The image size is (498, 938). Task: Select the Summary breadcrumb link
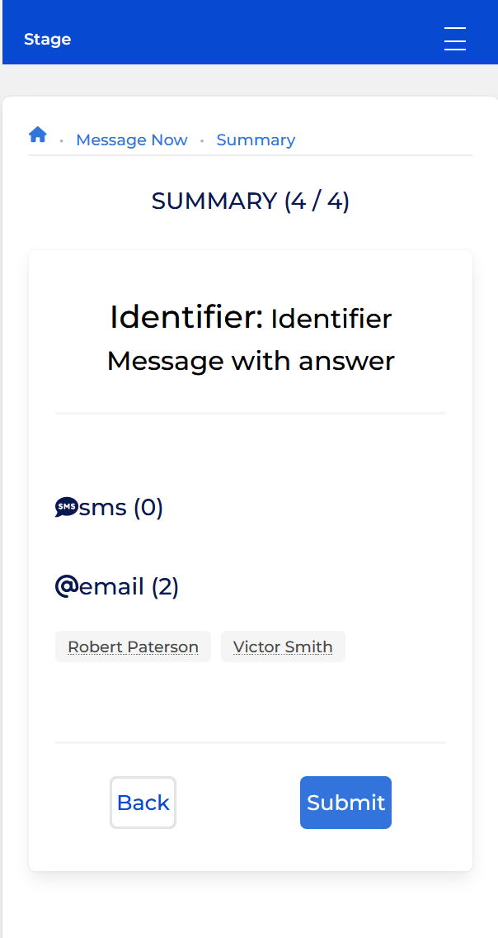[256, 140]
